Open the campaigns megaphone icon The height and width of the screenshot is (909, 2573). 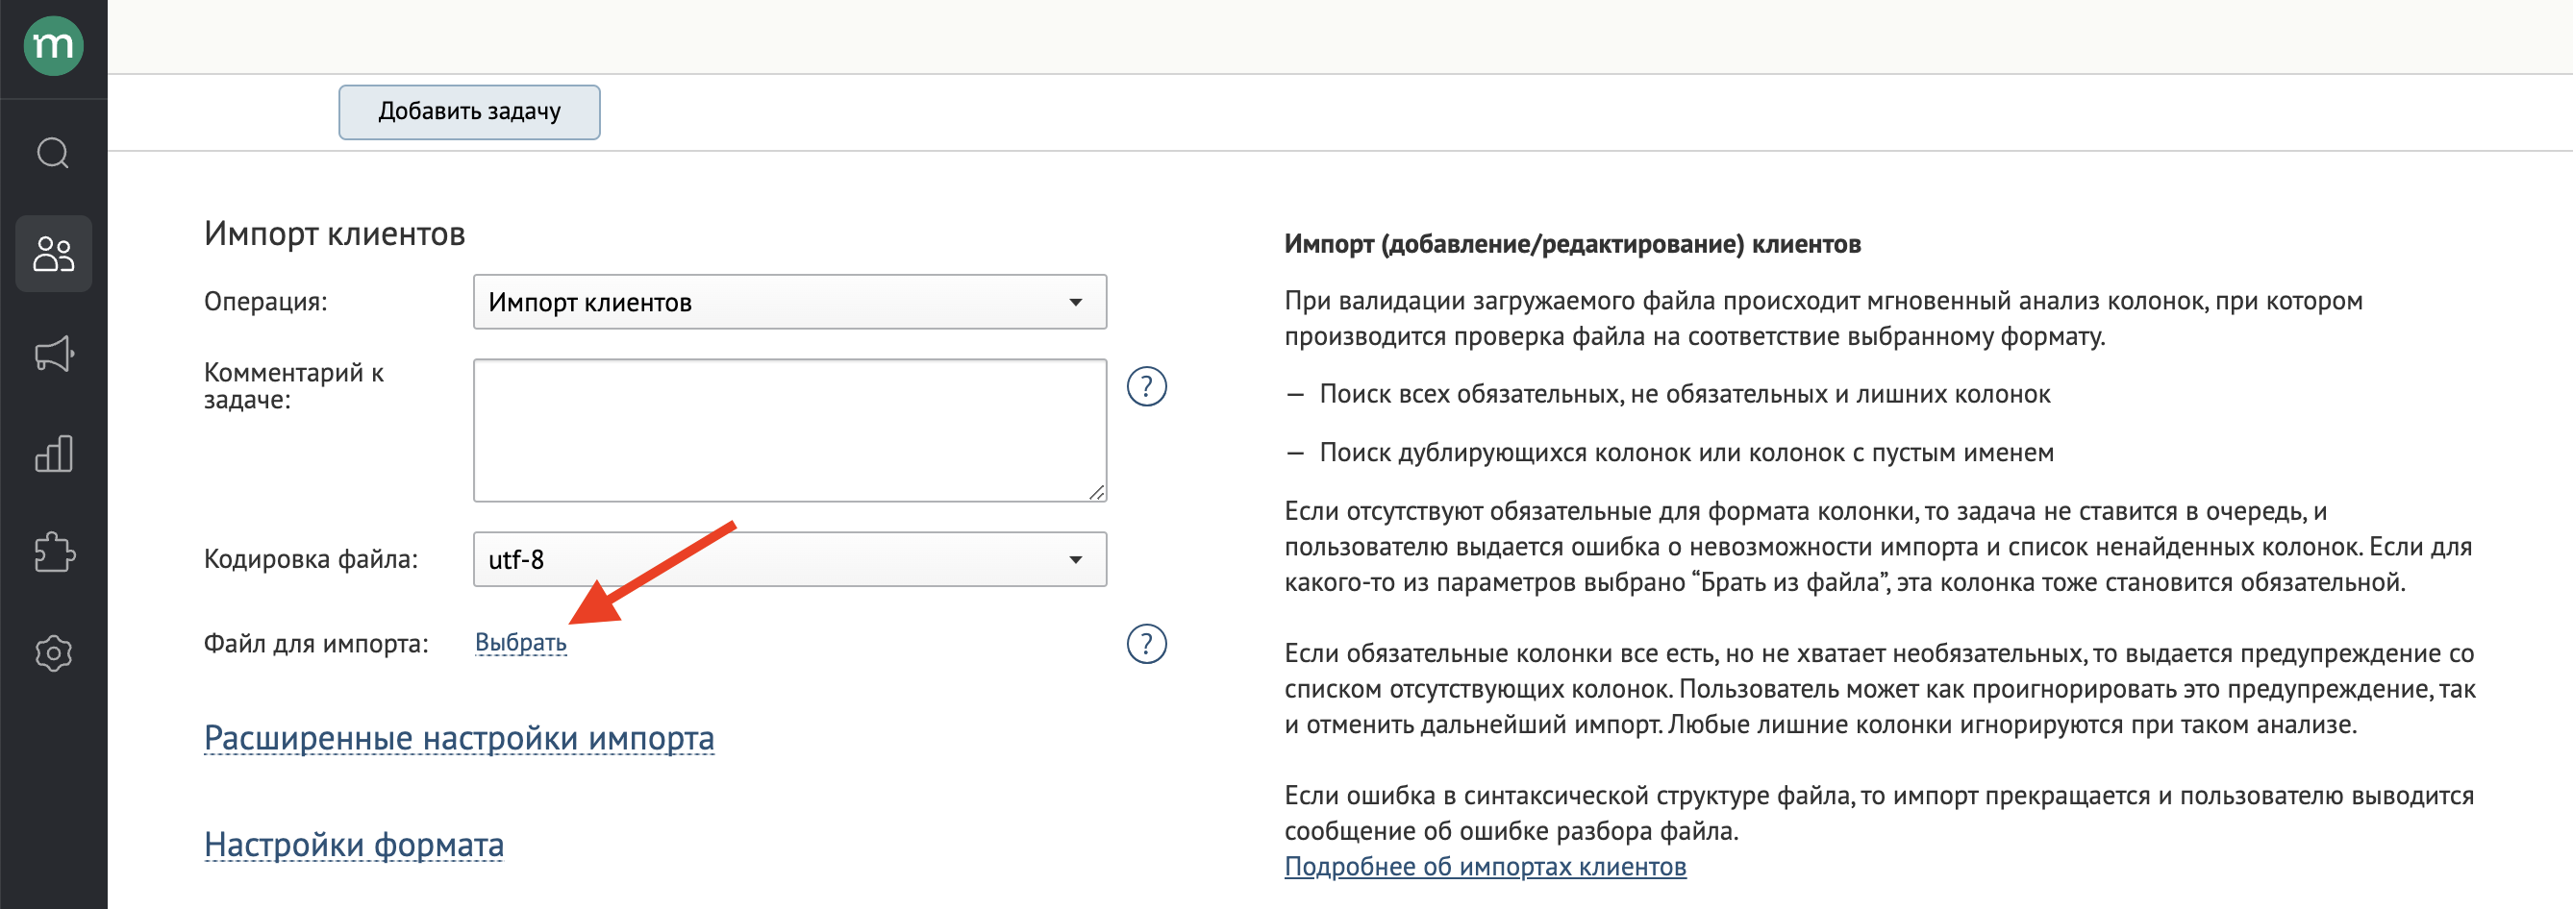tap(53, 354)
